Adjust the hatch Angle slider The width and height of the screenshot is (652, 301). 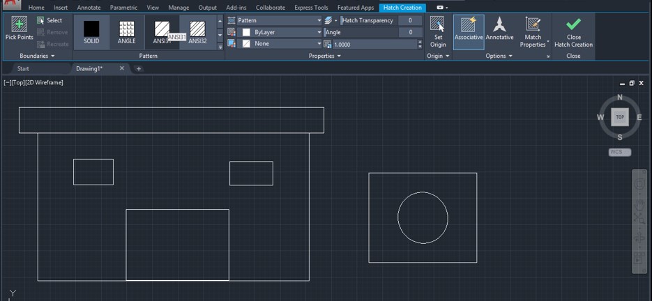point(361,32)
